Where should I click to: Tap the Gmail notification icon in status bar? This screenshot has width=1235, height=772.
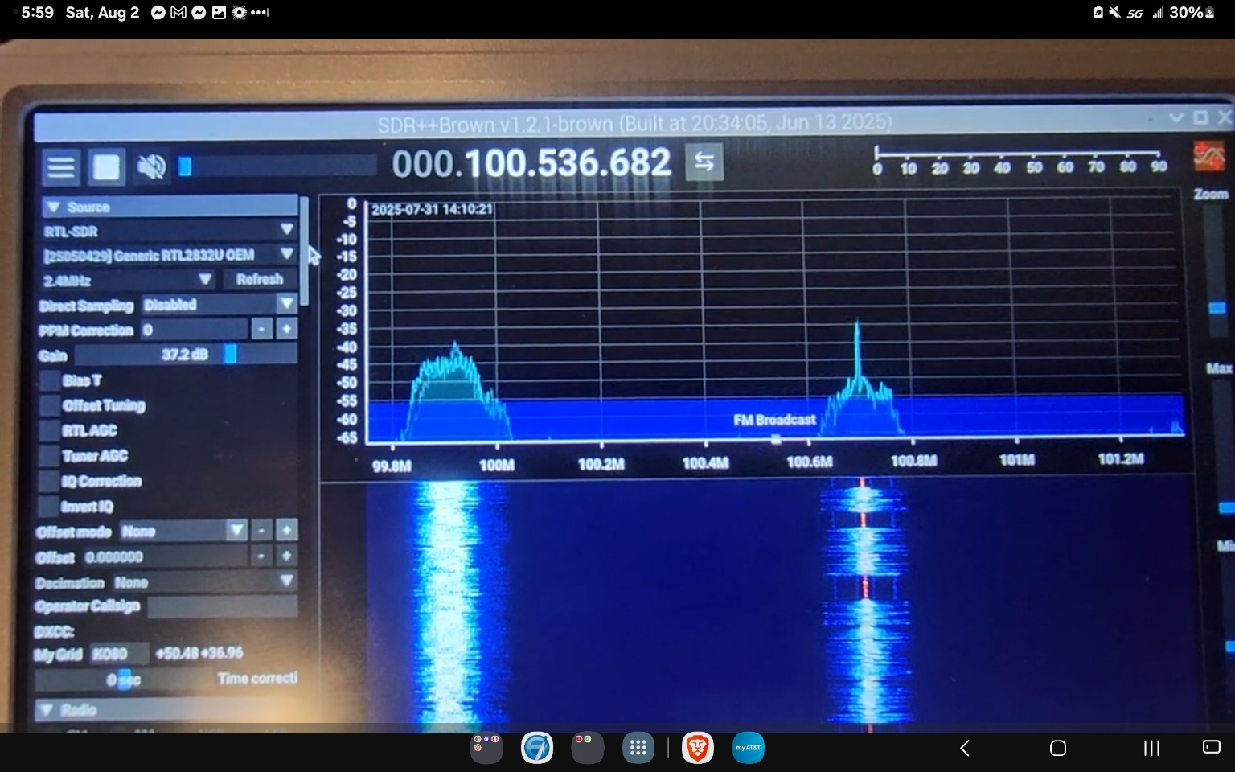[178, 13]
